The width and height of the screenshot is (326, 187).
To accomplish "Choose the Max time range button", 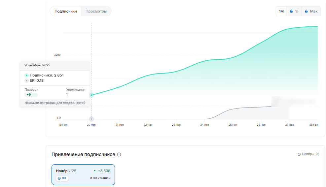I will 311,11.
